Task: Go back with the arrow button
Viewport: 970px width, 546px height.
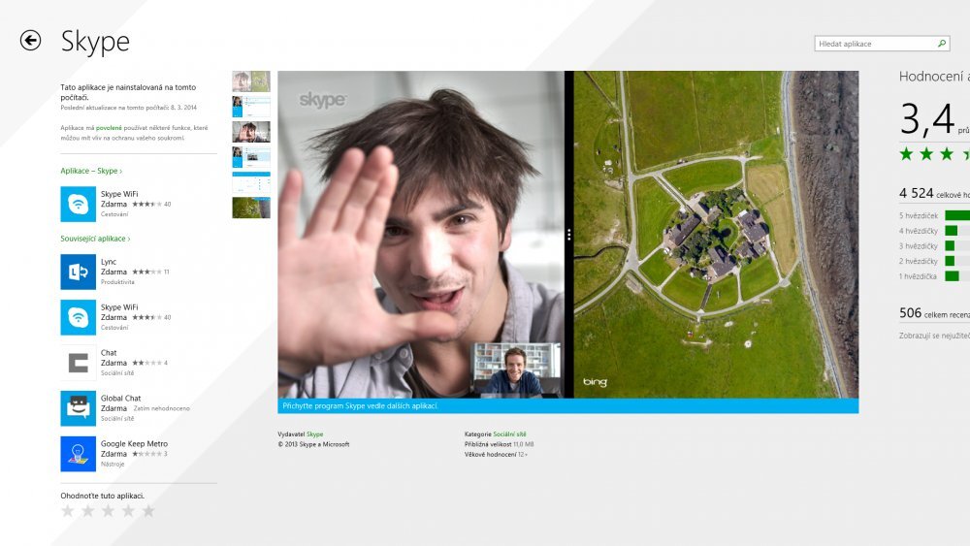Action: tap(30, 40)
